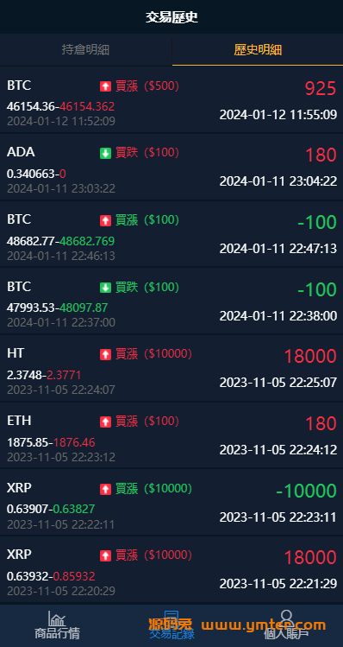The height and width of the screenshot is (647, 343).
Task: Click the 商品行情 label in bottom bar
Action: (x=57, y=633)
